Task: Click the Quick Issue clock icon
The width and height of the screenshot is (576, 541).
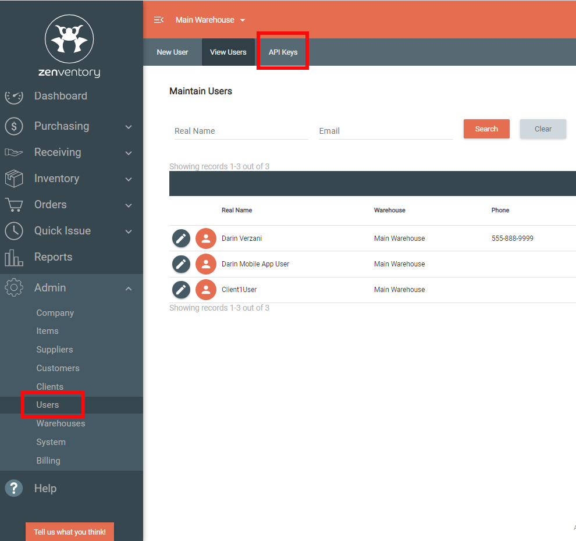Action: point(13,230)
